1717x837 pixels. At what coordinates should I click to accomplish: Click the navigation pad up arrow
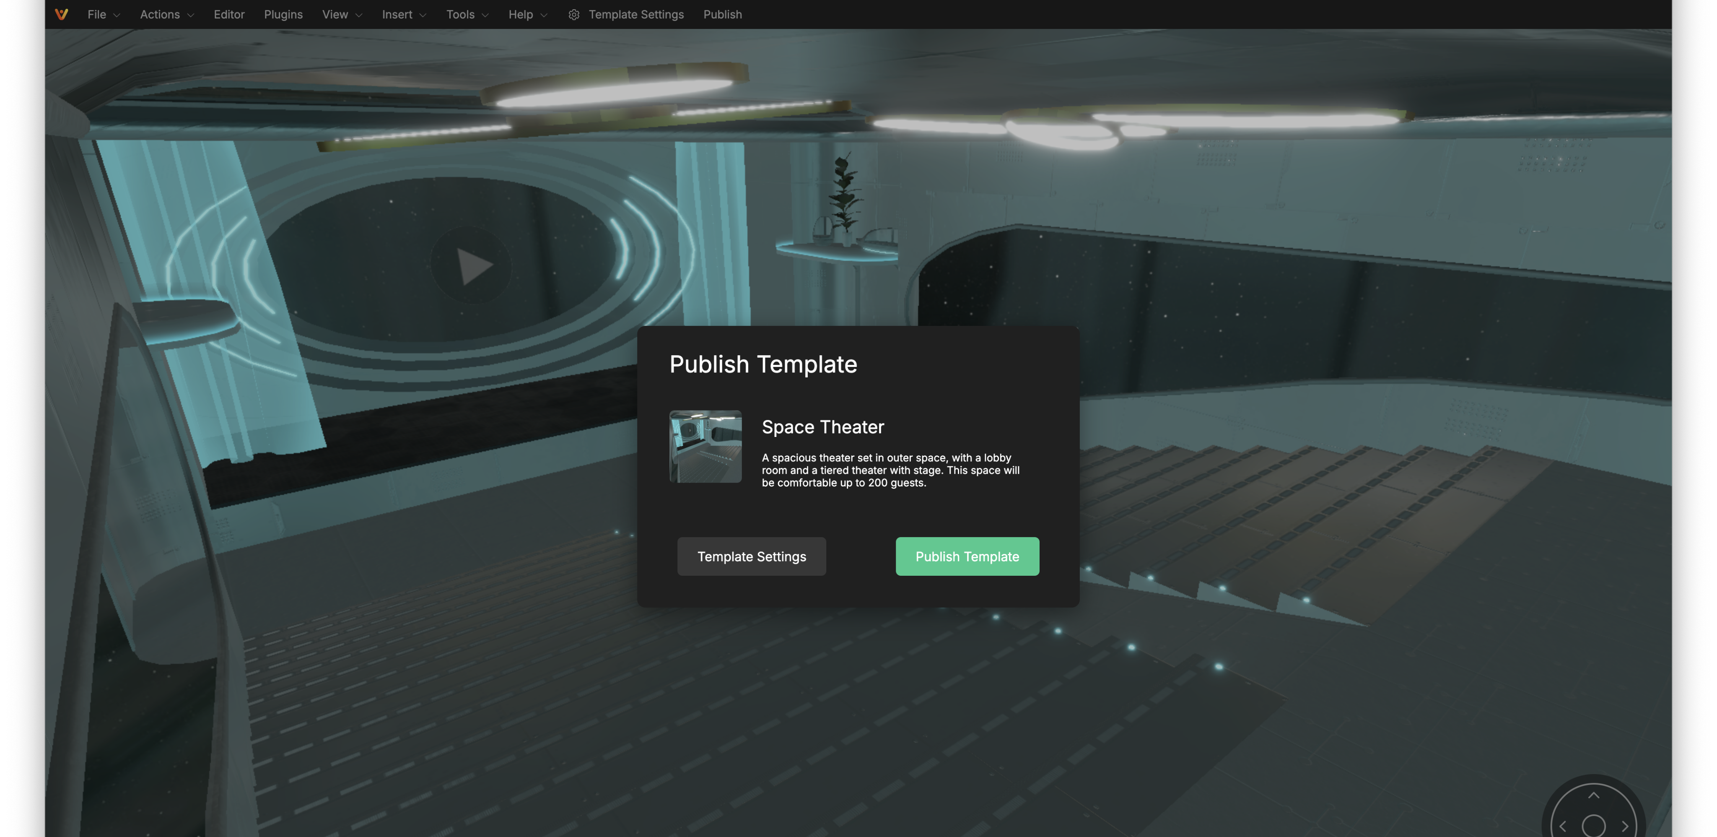[x=1593, y=795]
